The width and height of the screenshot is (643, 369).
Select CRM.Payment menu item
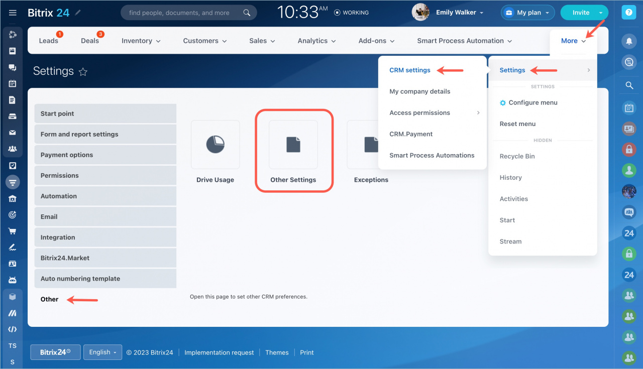click(411, 134)
